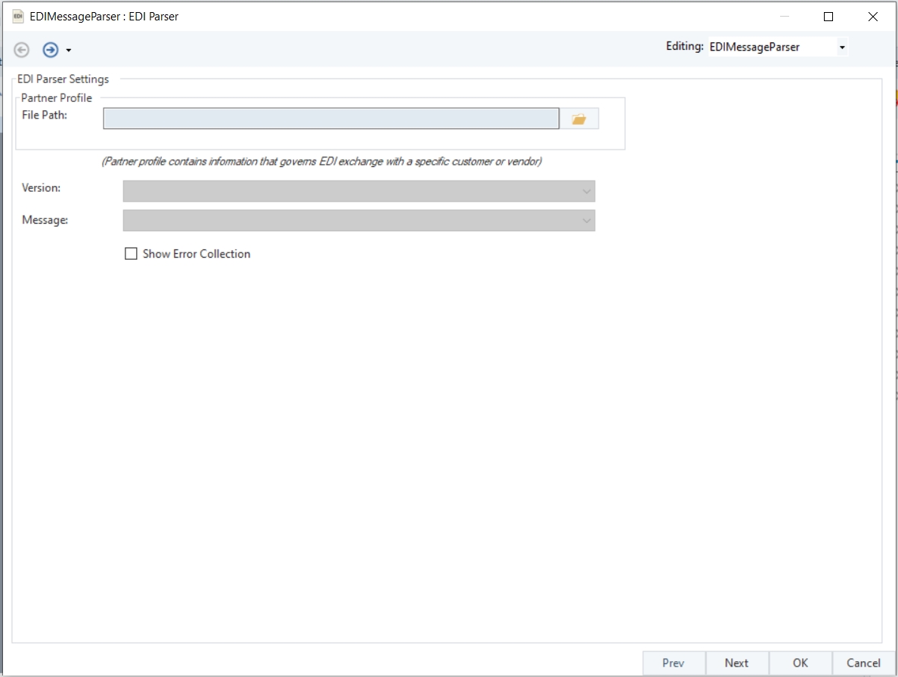Minimize the EDI Parser window

tap(785, 17)
